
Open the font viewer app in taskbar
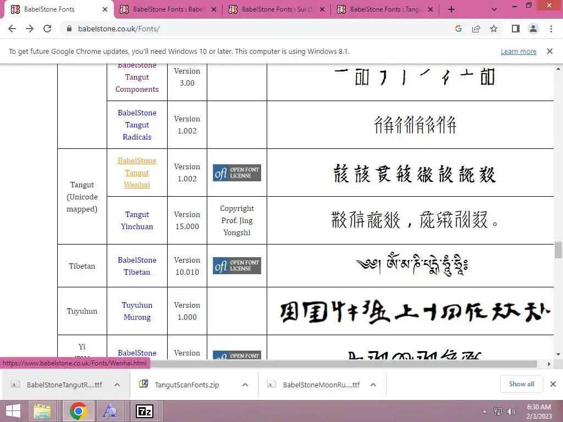(x=109, y=411)
